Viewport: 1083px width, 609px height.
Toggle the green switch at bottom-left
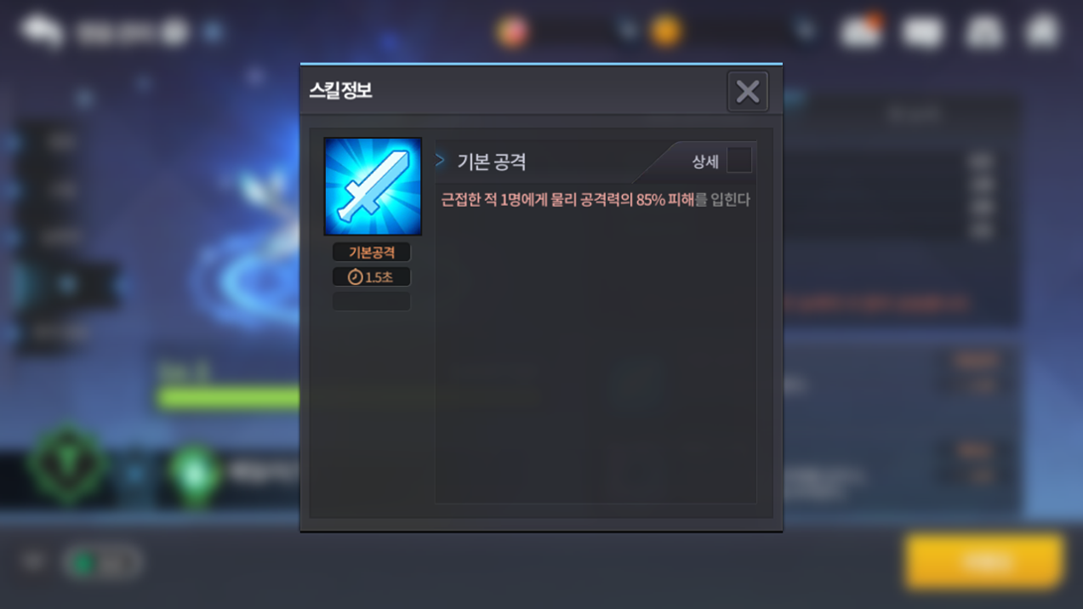pos(102,562)
